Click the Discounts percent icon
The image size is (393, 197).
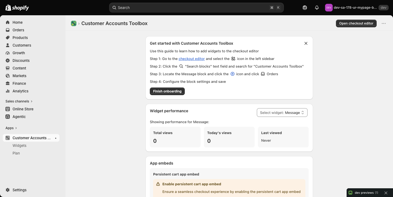click(x=8, y=60)
